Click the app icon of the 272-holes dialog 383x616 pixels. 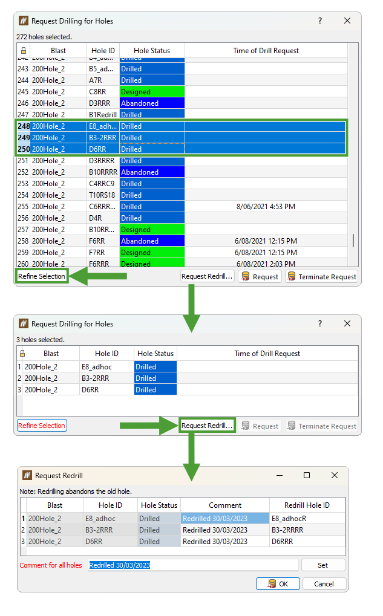pyautogui.click(x=24, y=21)
